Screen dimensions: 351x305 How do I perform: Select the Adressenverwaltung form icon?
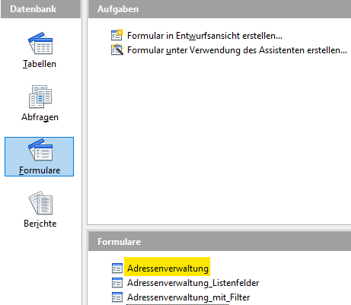click(117, 268)
